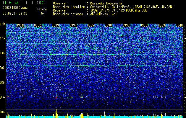Click the tallest yellow intensity spike below 0933

tap(56, 113)
